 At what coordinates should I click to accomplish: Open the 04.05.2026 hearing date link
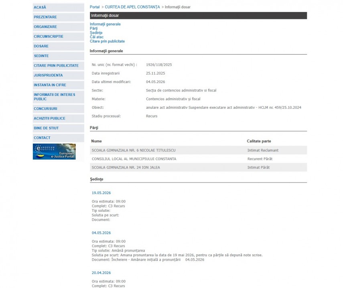click(101, 233)
